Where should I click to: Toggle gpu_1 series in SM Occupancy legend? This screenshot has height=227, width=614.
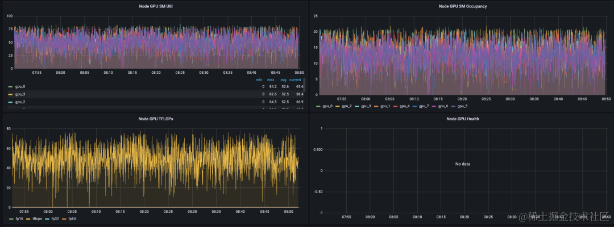pyautogui.click(x=385, y=106)
